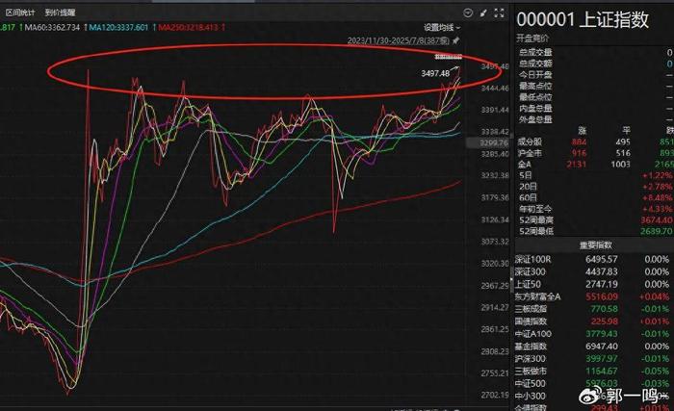The height and width of the screenshot is (411, 674).
Task: Click the 000001 上证指数 title
Action: pos(583,19)
